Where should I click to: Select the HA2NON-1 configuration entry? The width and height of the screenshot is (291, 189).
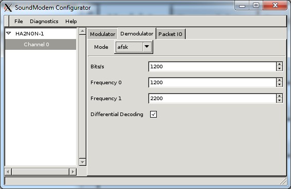(30, 33)
